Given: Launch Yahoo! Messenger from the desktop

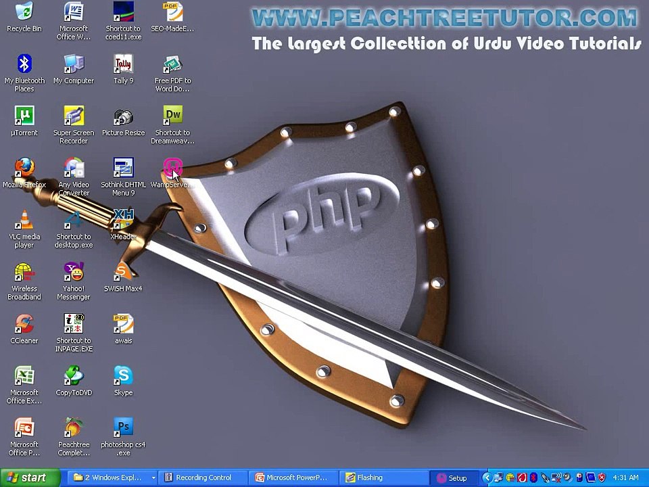Looking at the screenshot, I should [x=74, y=273].
